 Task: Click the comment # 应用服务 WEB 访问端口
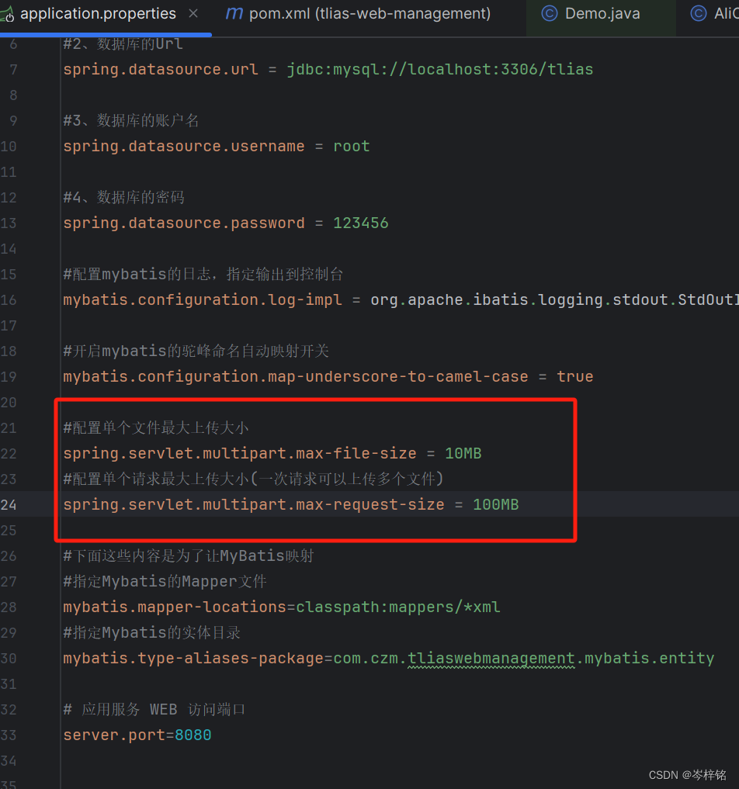coord(154,710)
